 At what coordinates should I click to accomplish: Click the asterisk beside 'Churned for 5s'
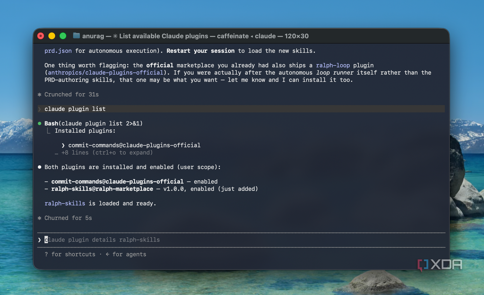40,218
